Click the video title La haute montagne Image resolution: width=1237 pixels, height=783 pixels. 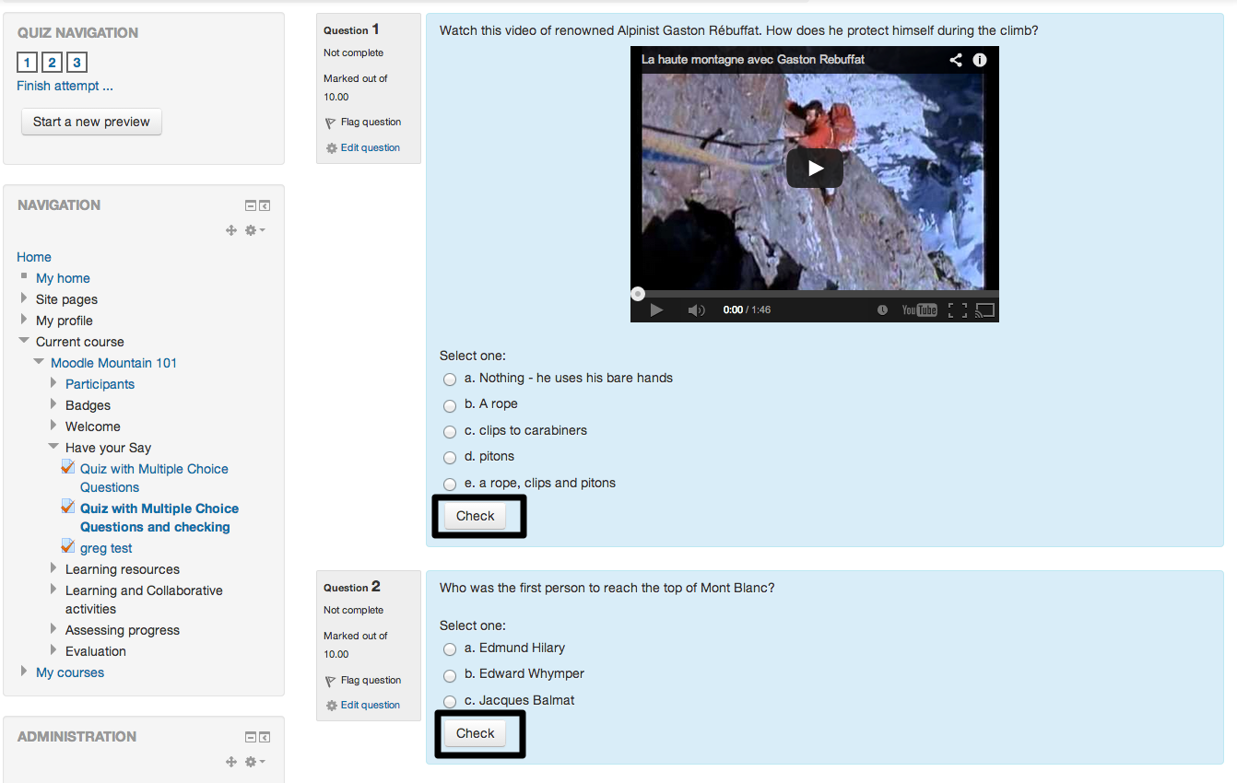(x=753, y=59)
